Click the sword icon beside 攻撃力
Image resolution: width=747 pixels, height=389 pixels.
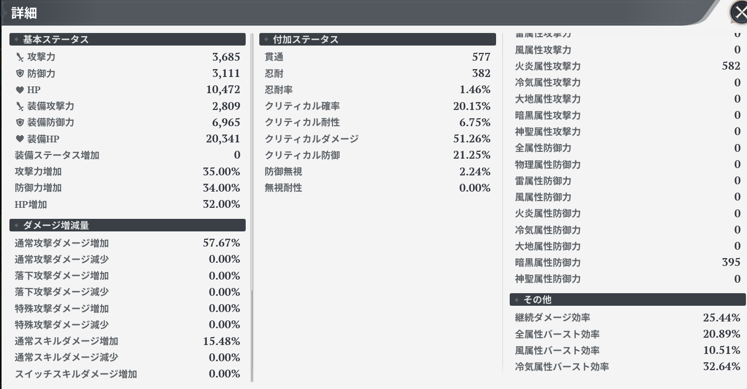tap(20, 57)
